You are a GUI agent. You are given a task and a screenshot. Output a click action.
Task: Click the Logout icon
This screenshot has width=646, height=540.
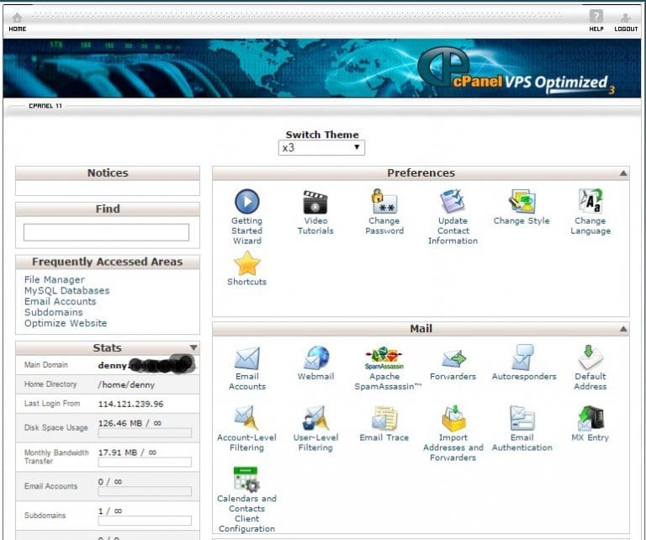coord(626,19)
